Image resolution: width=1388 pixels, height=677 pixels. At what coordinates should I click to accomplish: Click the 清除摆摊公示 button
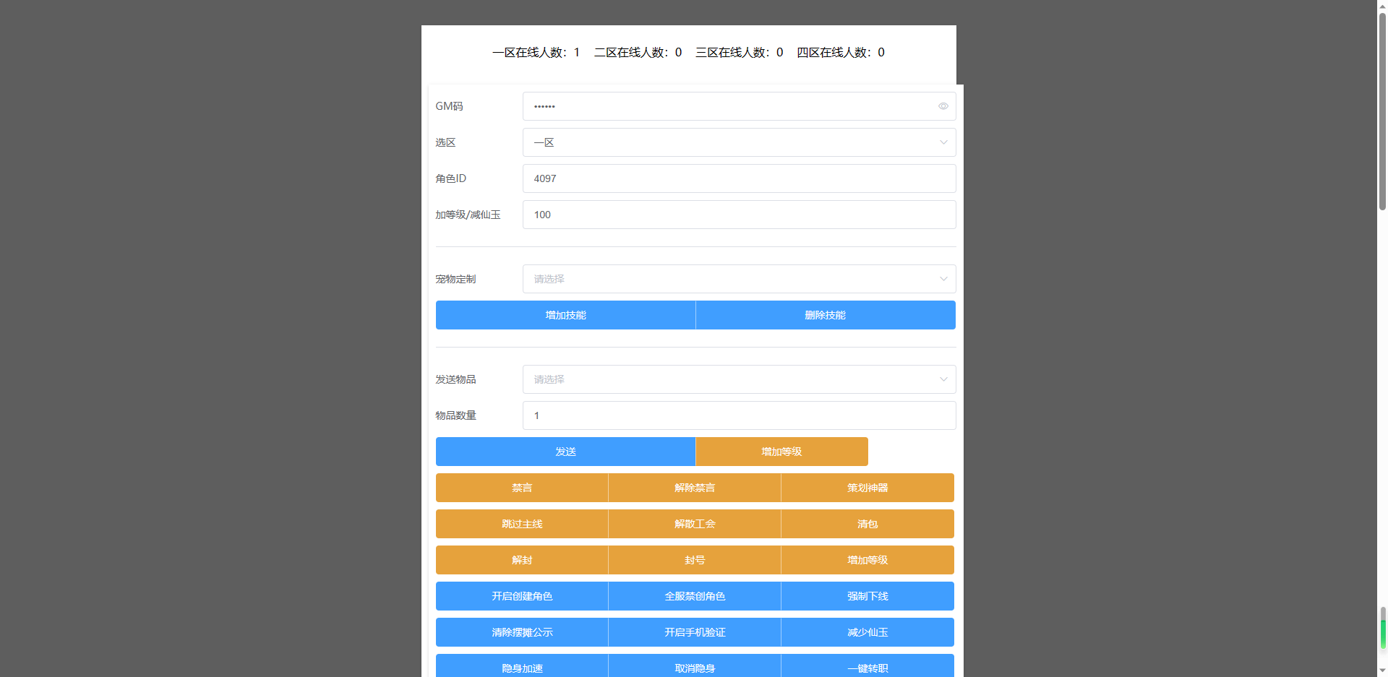(x=522, y=632)
